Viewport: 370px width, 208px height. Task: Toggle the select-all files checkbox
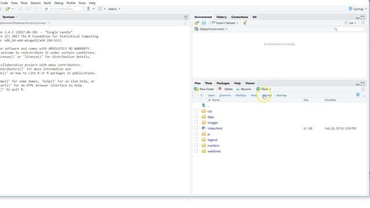[195, 95]
